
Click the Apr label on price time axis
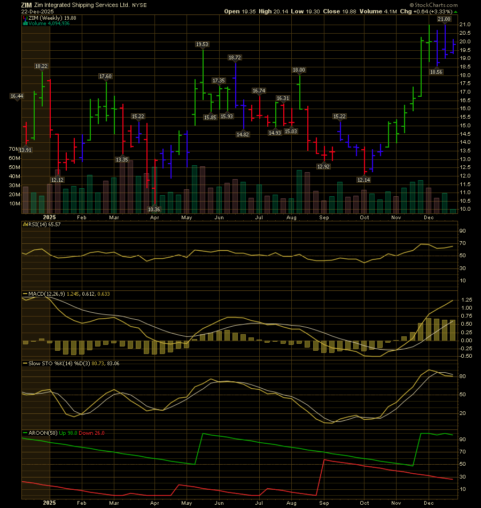tap(154, 218)
